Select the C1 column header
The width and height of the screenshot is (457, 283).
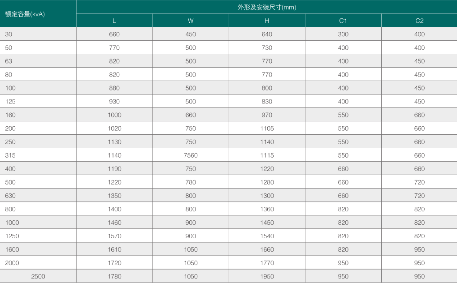coord(343,20)
